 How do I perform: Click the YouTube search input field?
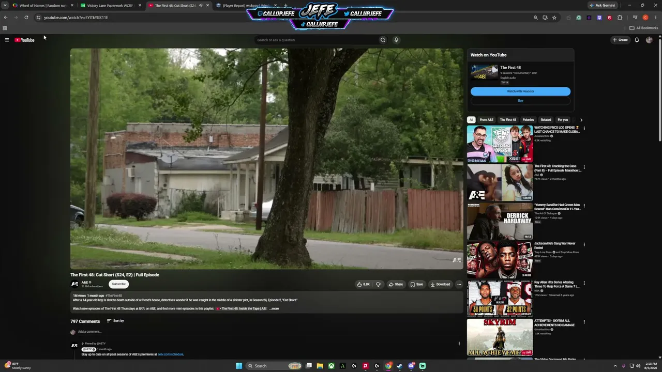pos(317,40)
